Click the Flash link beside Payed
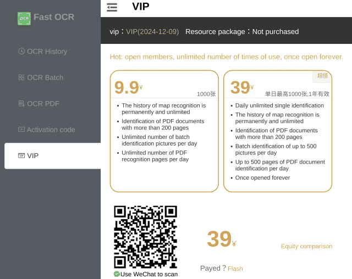The width and height of the screenshot is (352, 279). (235, 269)
